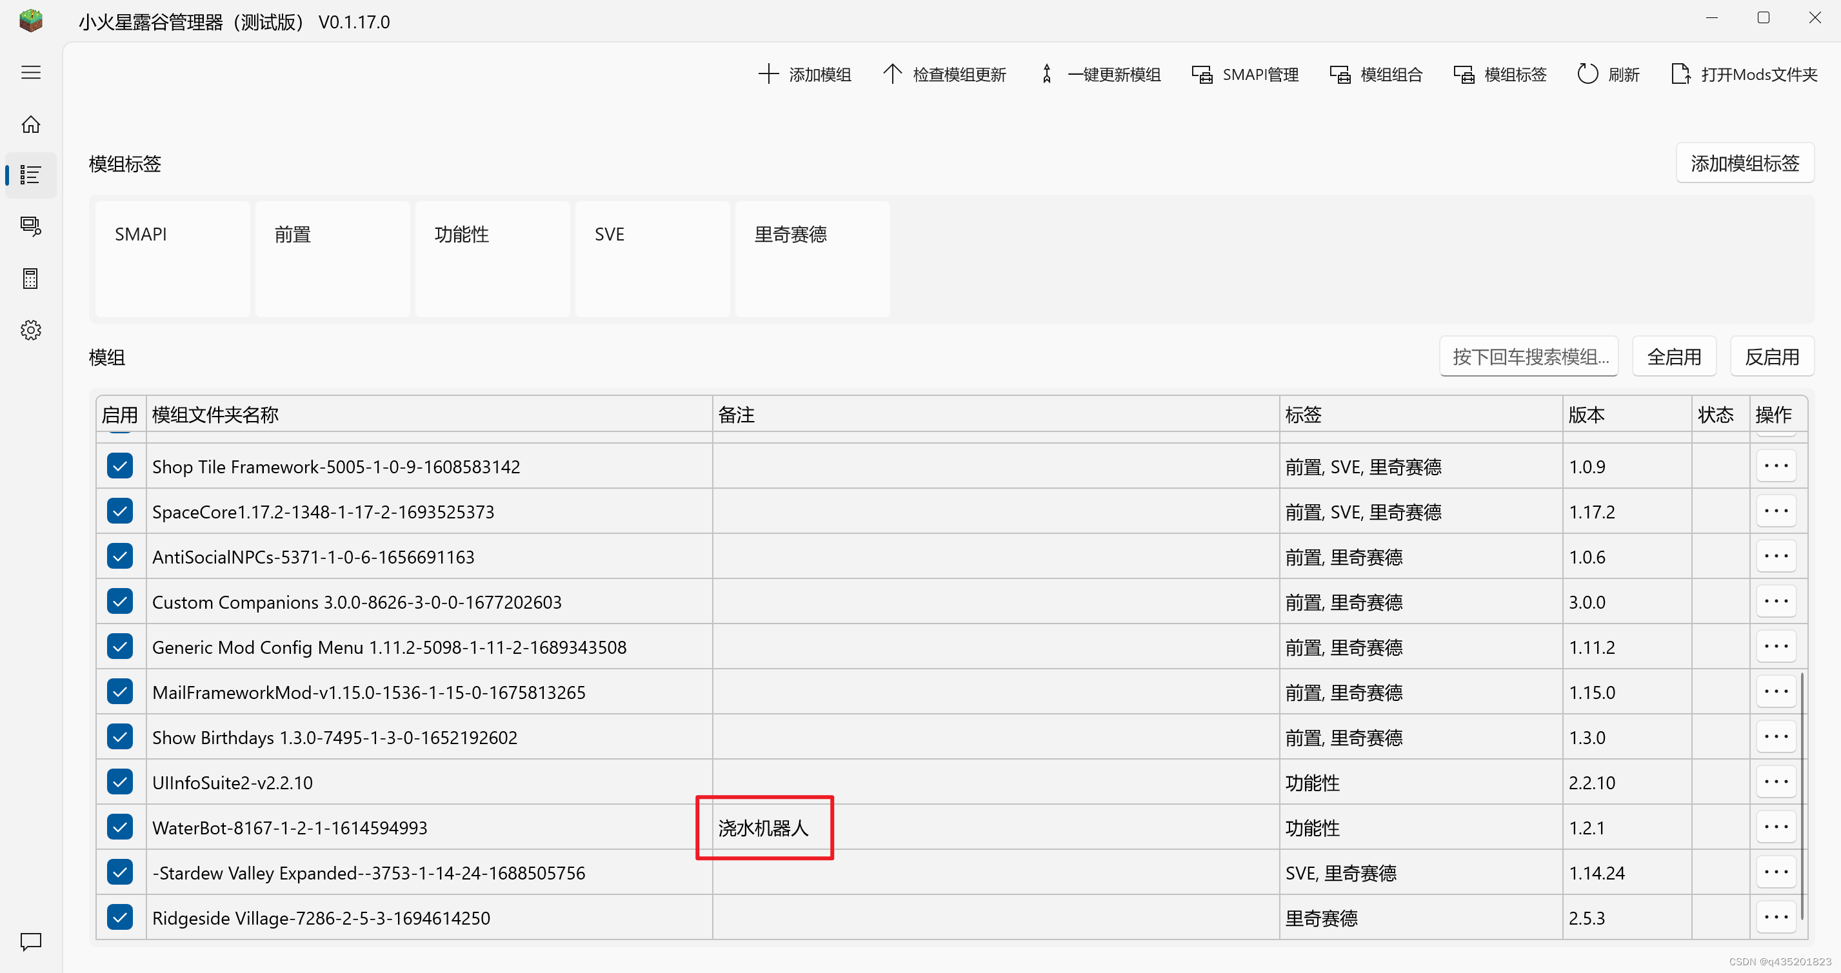This screenshot has width=1841, height=973.
Task: Toggle the Custom Companions checkbox
Action: [120, 602]
